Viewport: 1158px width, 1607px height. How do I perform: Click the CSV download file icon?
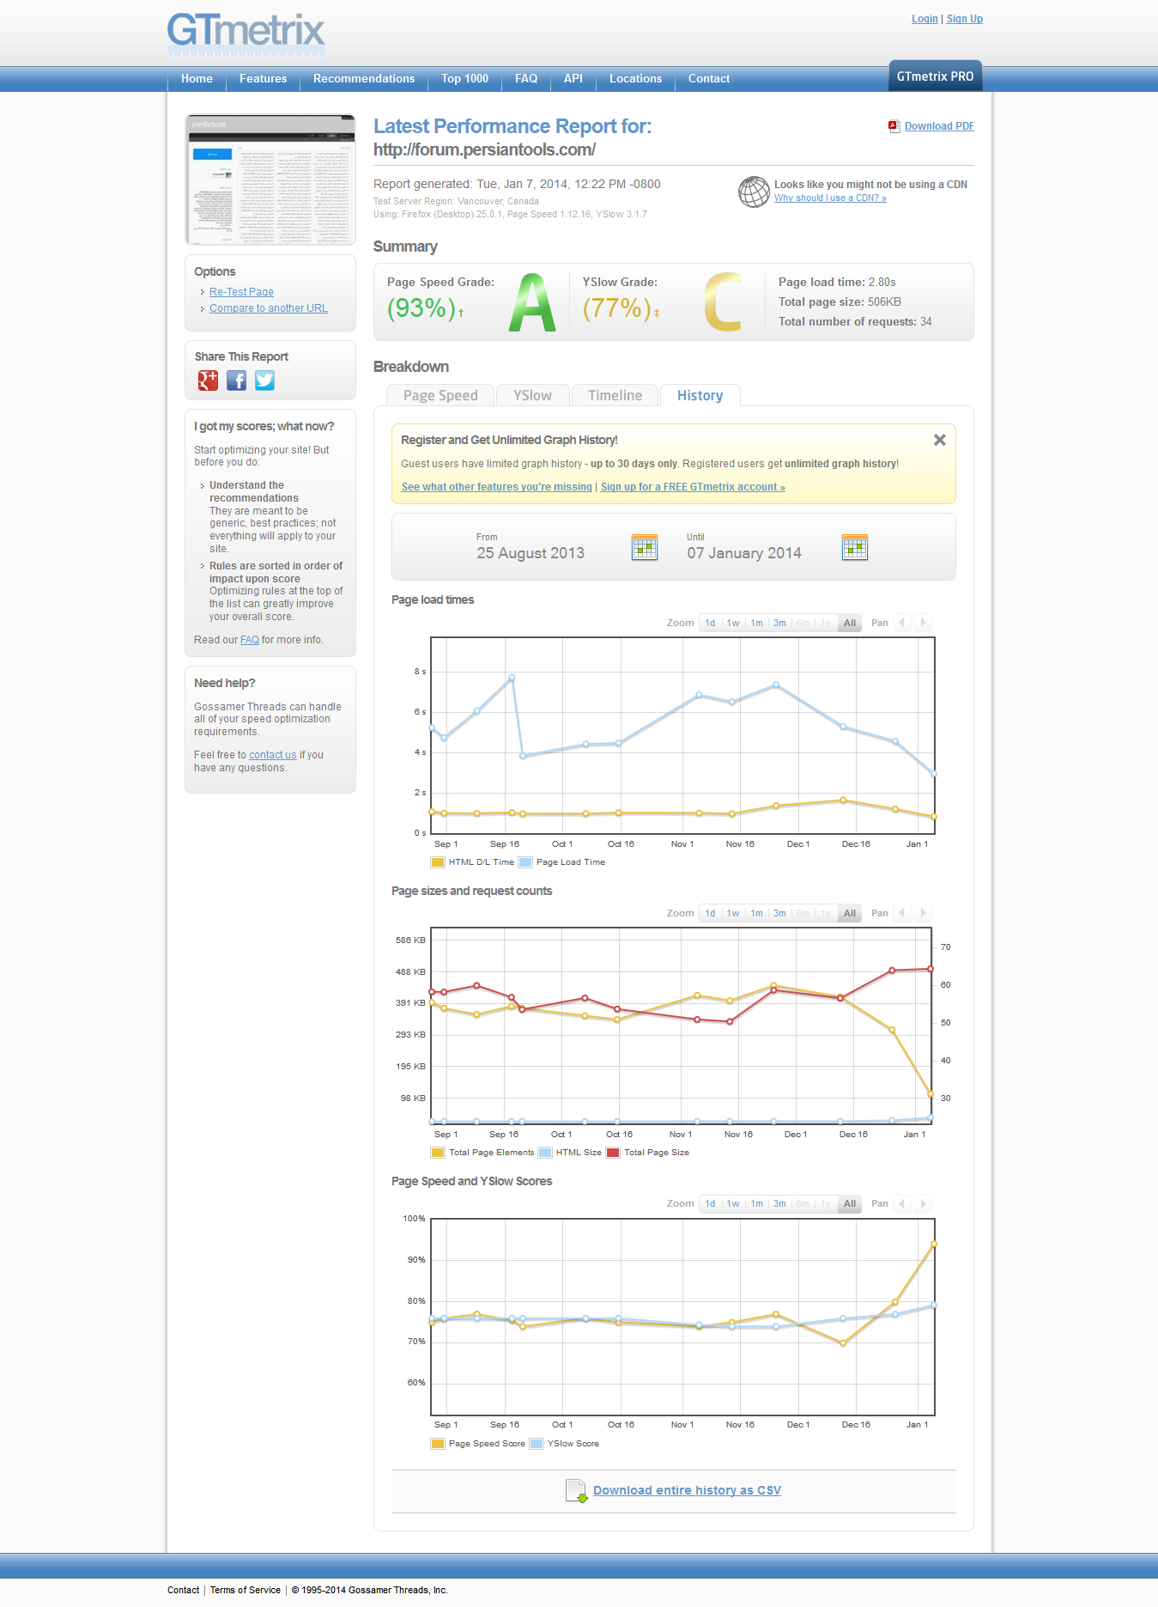click(x=576, y=1491)
